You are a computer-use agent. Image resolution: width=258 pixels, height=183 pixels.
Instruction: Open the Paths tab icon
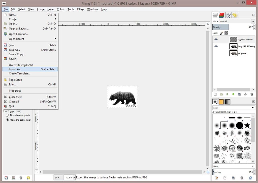[x=228, y=15]
